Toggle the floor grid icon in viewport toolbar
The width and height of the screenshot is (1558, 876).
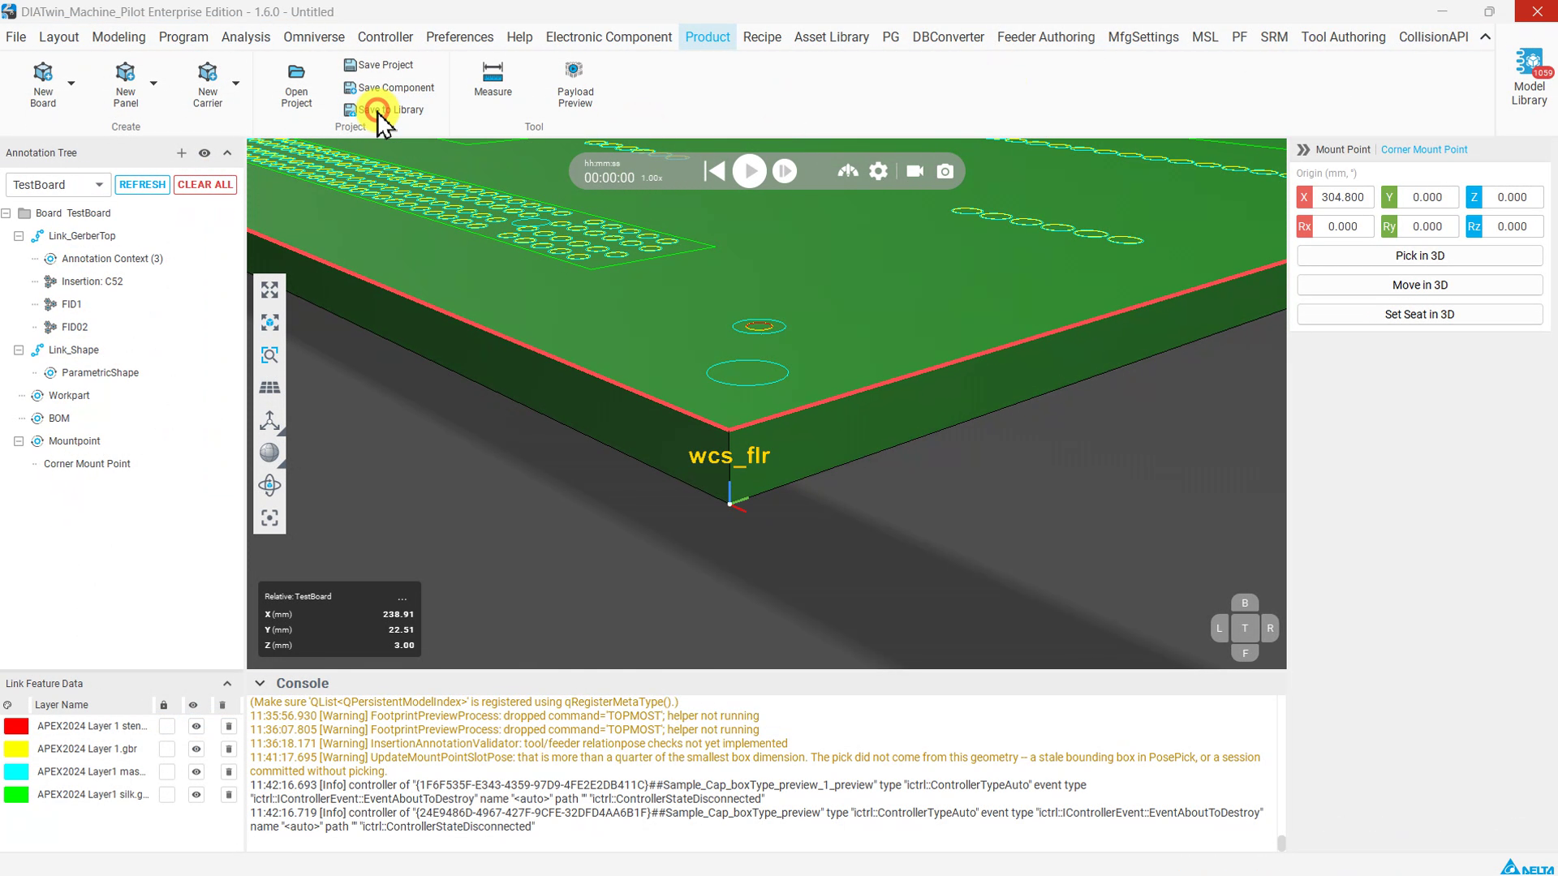[269, 388]
